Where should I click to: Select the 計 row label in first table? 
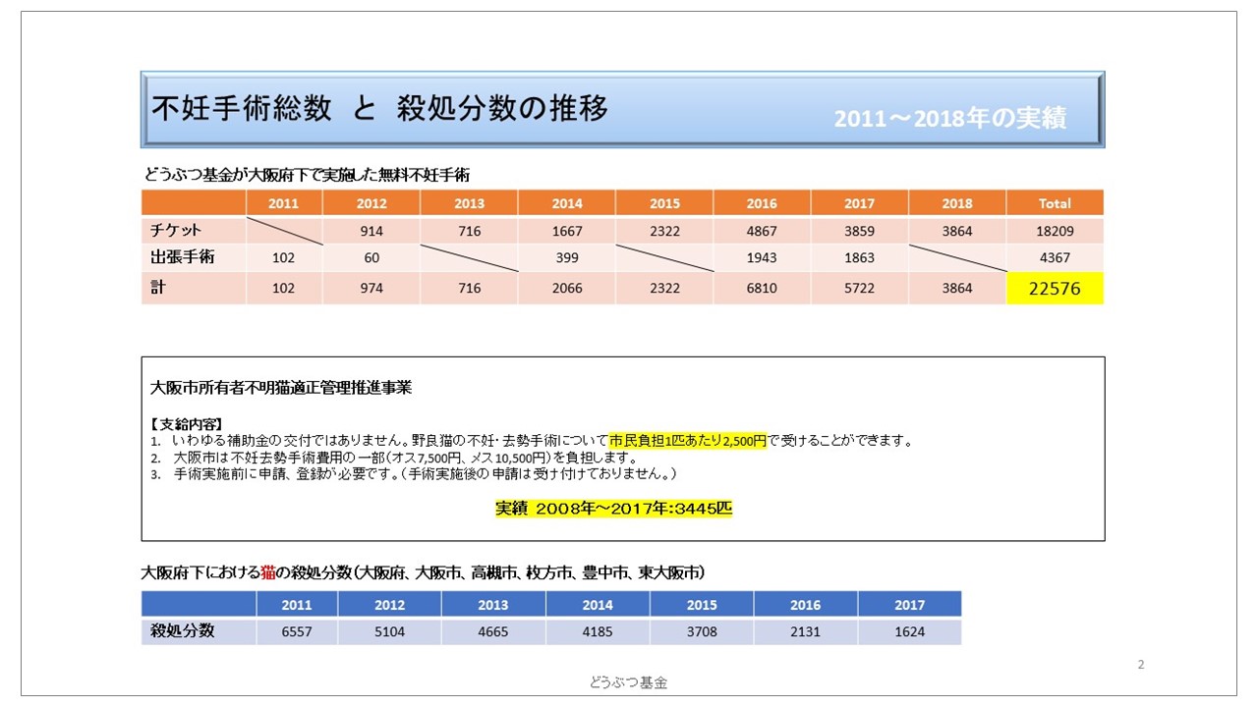[x=157, y=288]
